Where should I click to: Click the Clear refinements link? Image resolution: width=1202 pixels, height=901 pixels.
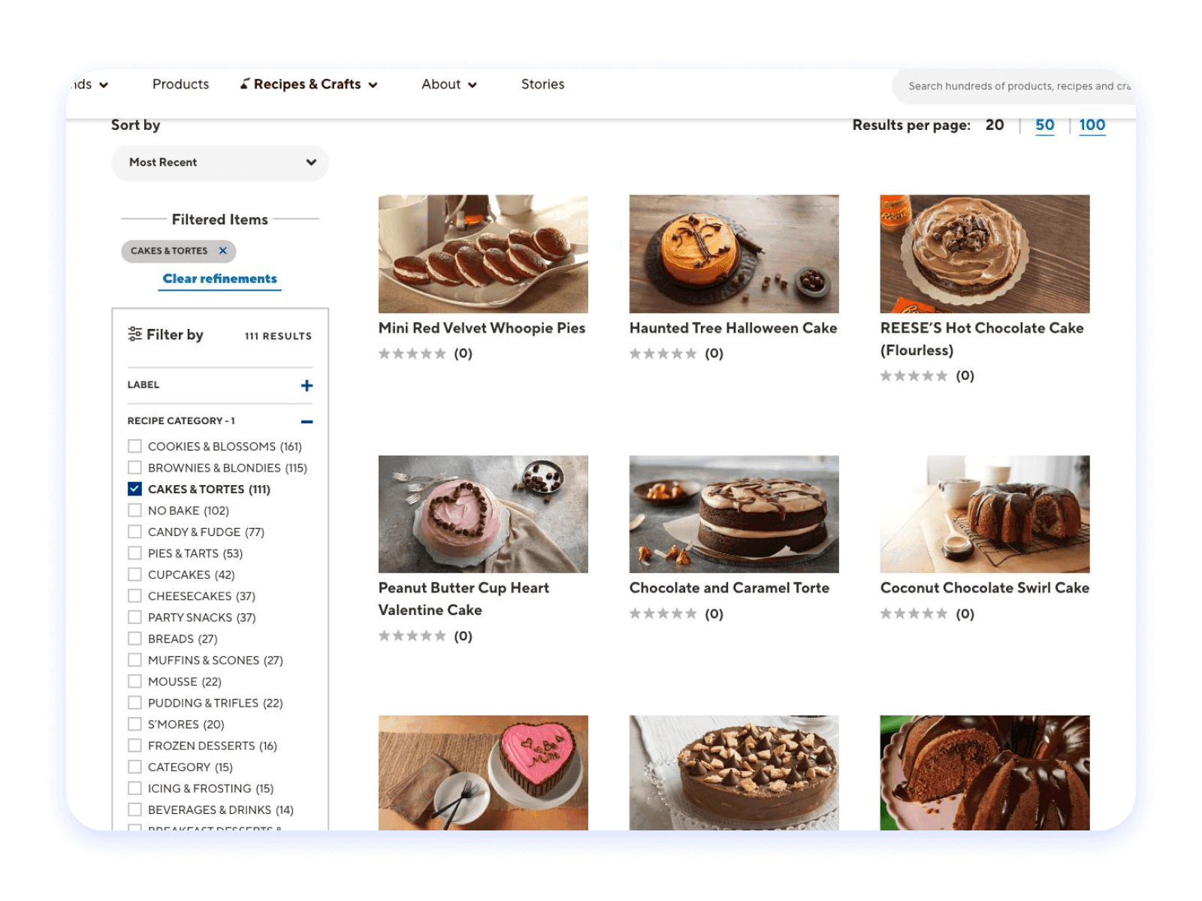(x=220, y=279)
